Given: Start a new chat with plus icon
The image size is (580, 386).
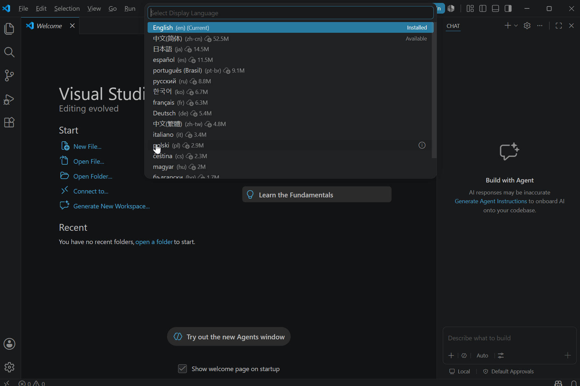Looking at the screenshot, I should (508, 26).
